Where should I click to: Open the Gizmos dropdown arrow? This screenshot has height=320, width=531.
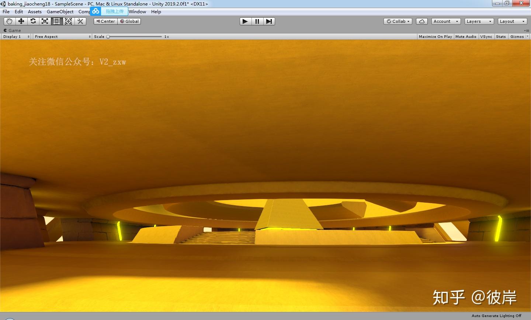point(527,36)
